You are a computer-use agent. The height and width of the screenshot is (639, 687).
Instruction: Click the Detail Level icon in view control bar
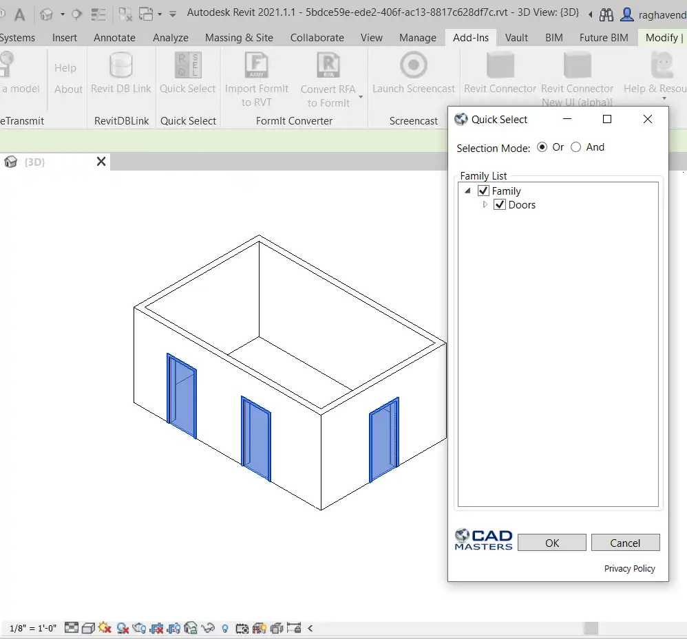click(72, 627)
